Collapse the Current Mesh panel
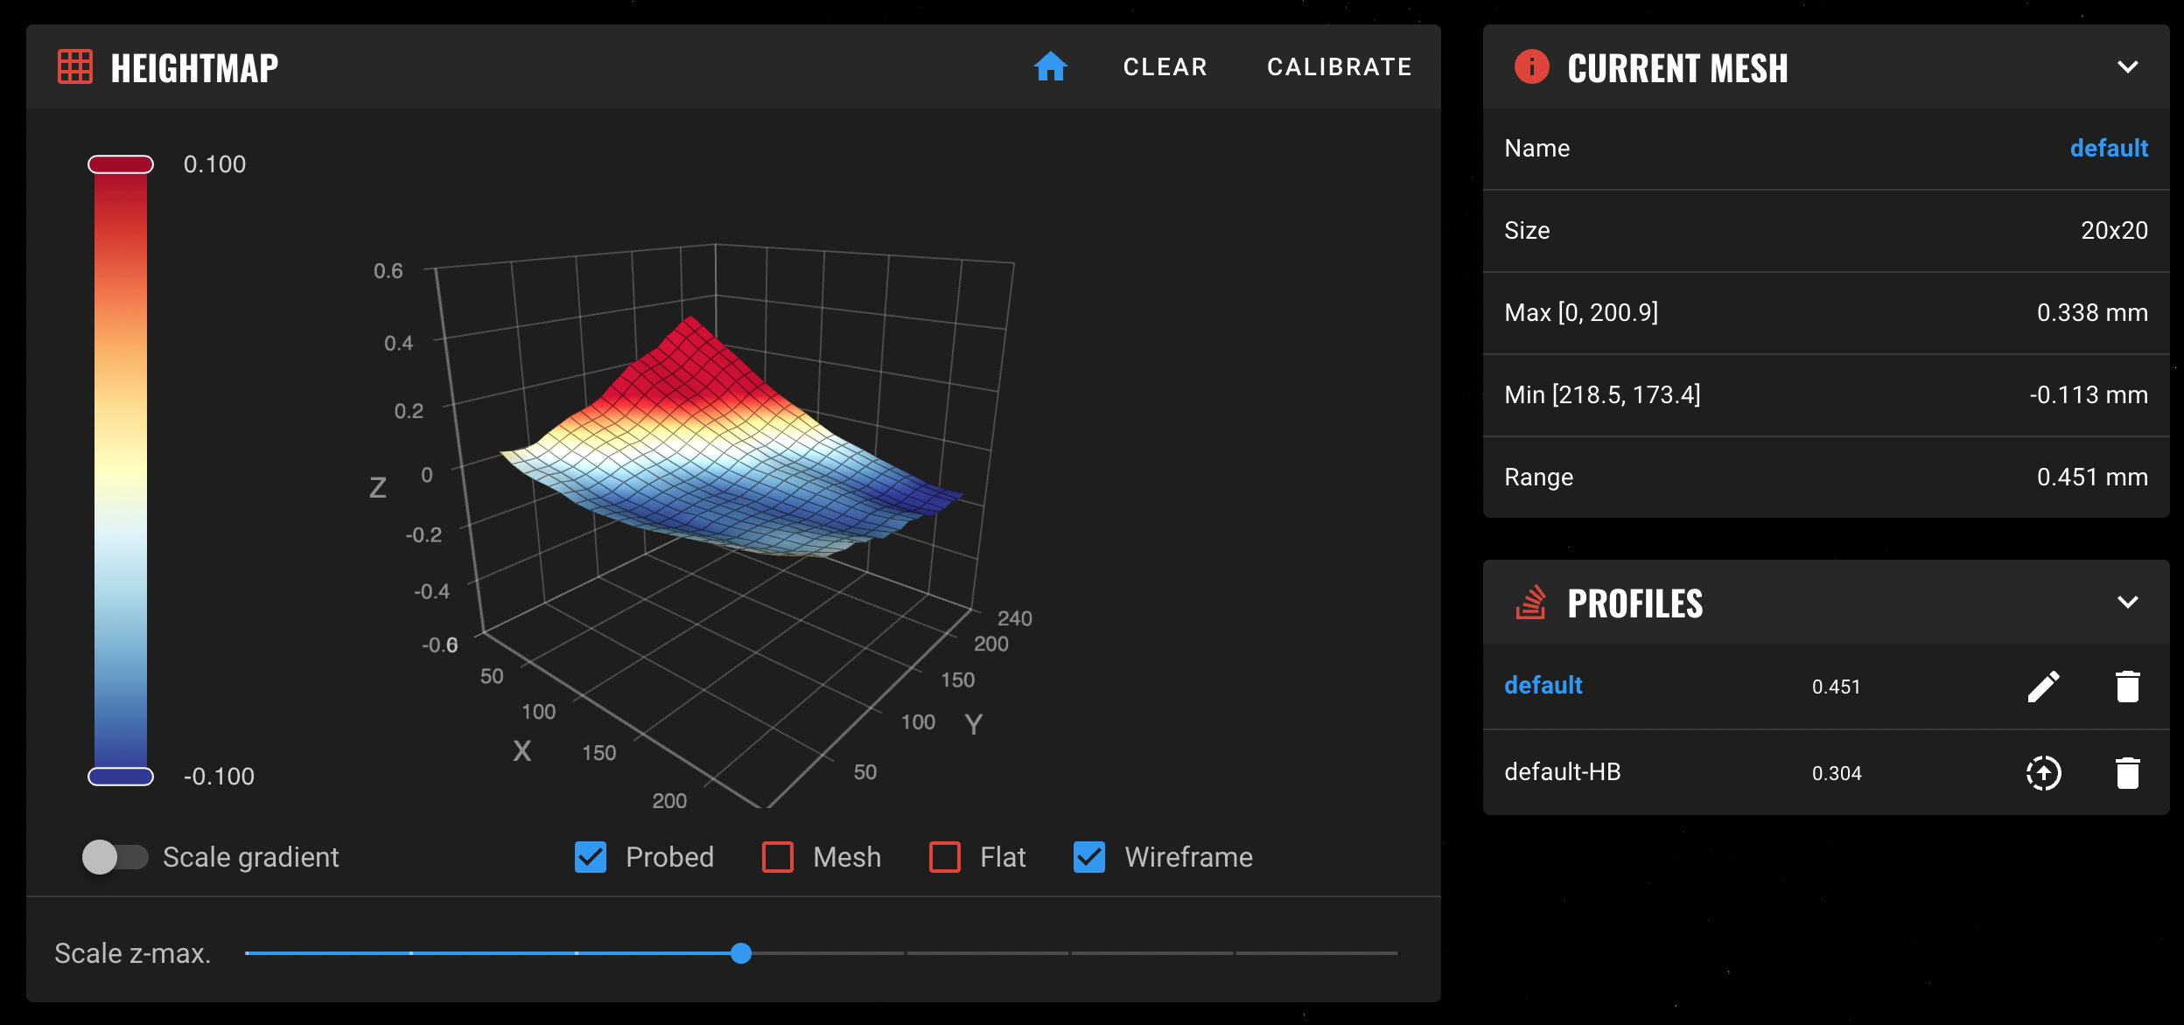This screenshot has width=2184, height=1025. click(2128, 66)
